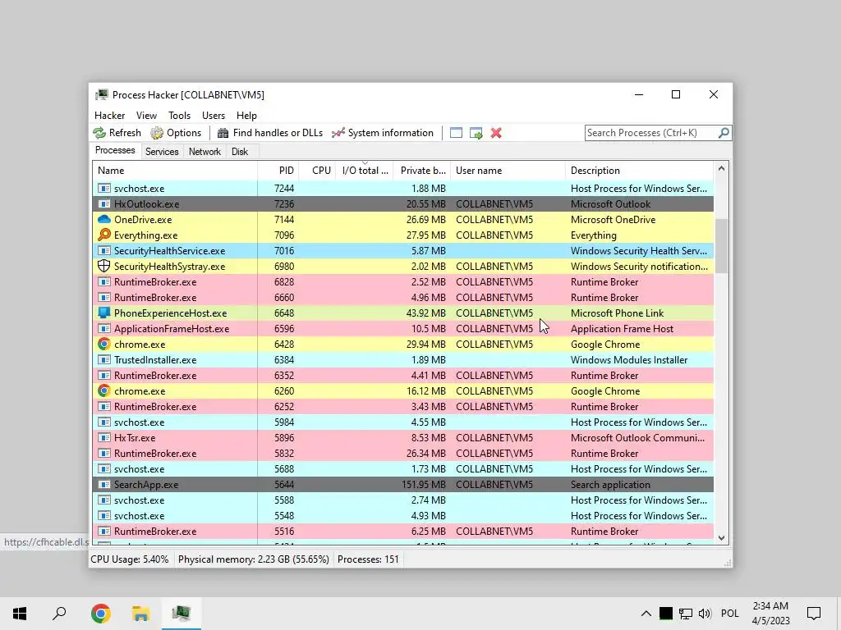Click the 151.95 MB private bytes value
The width and height of the screenshot is (841, 630).
point(424,484)
